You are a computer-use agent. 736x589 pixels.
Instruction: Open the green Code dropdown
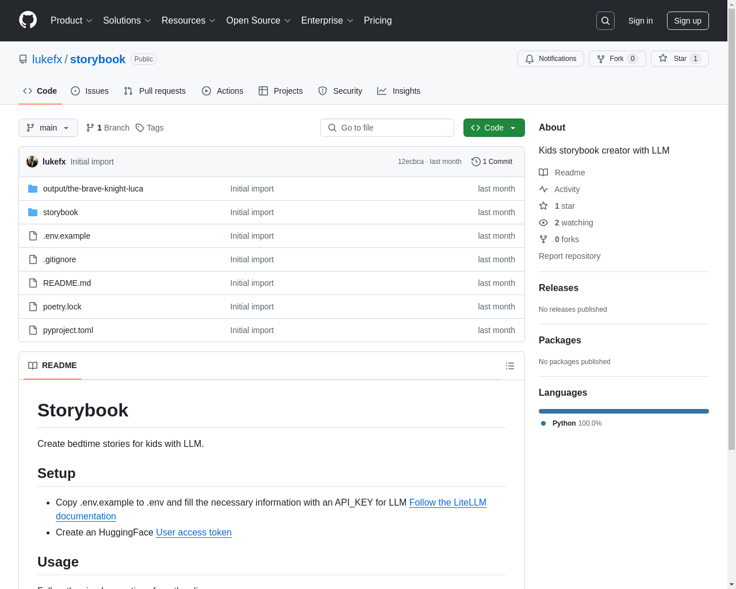[494, 128]
